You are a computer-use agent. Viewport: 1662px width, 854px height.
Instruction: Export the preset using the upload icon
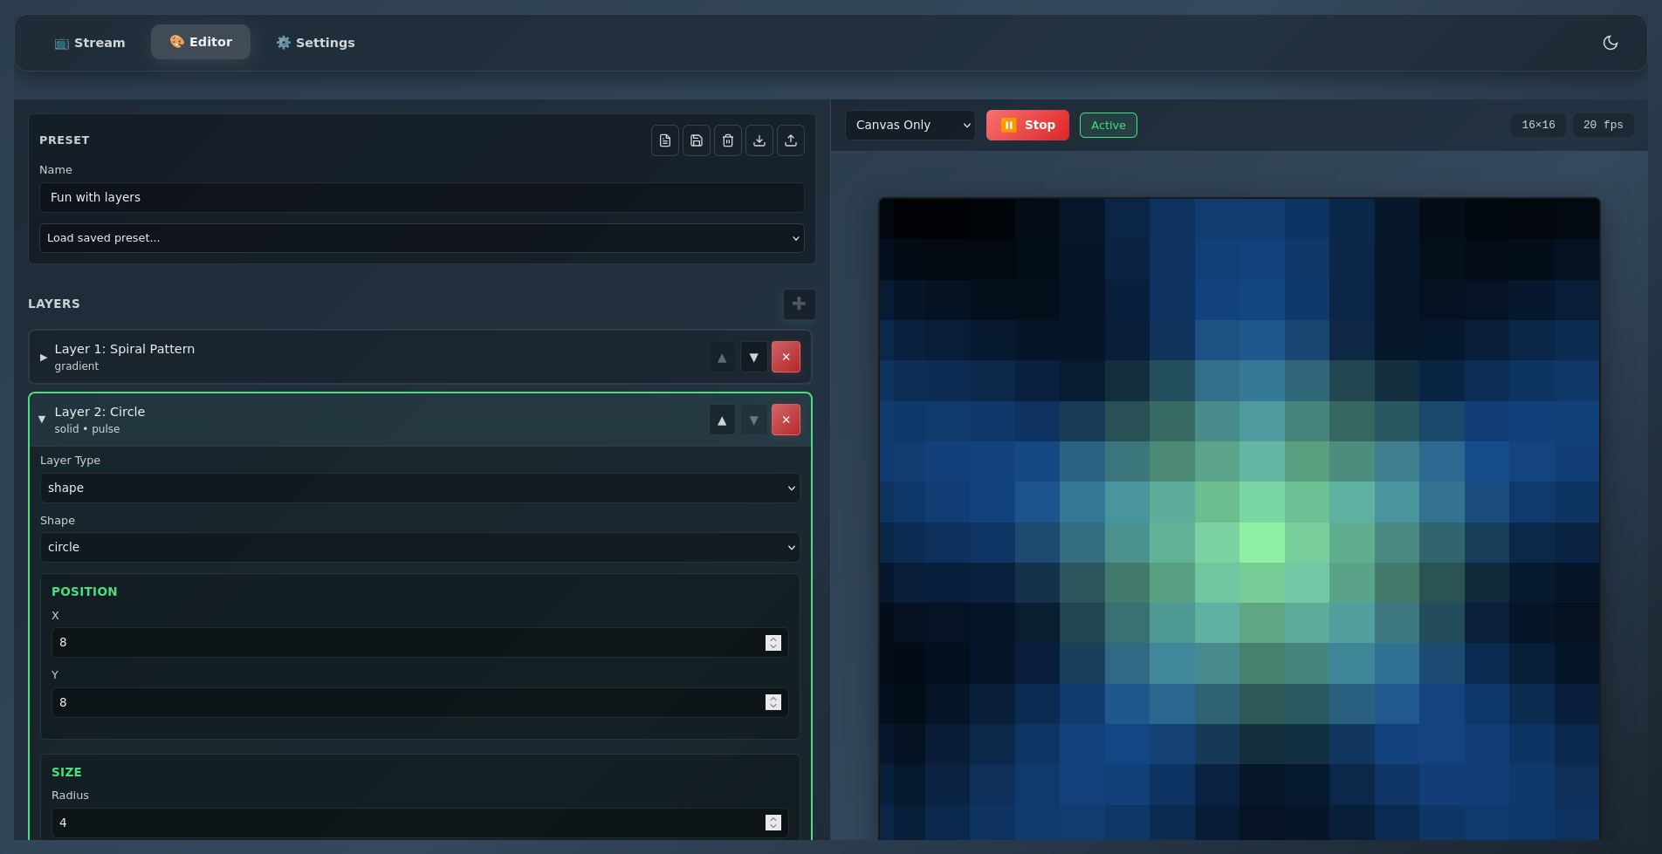point(790,140)
